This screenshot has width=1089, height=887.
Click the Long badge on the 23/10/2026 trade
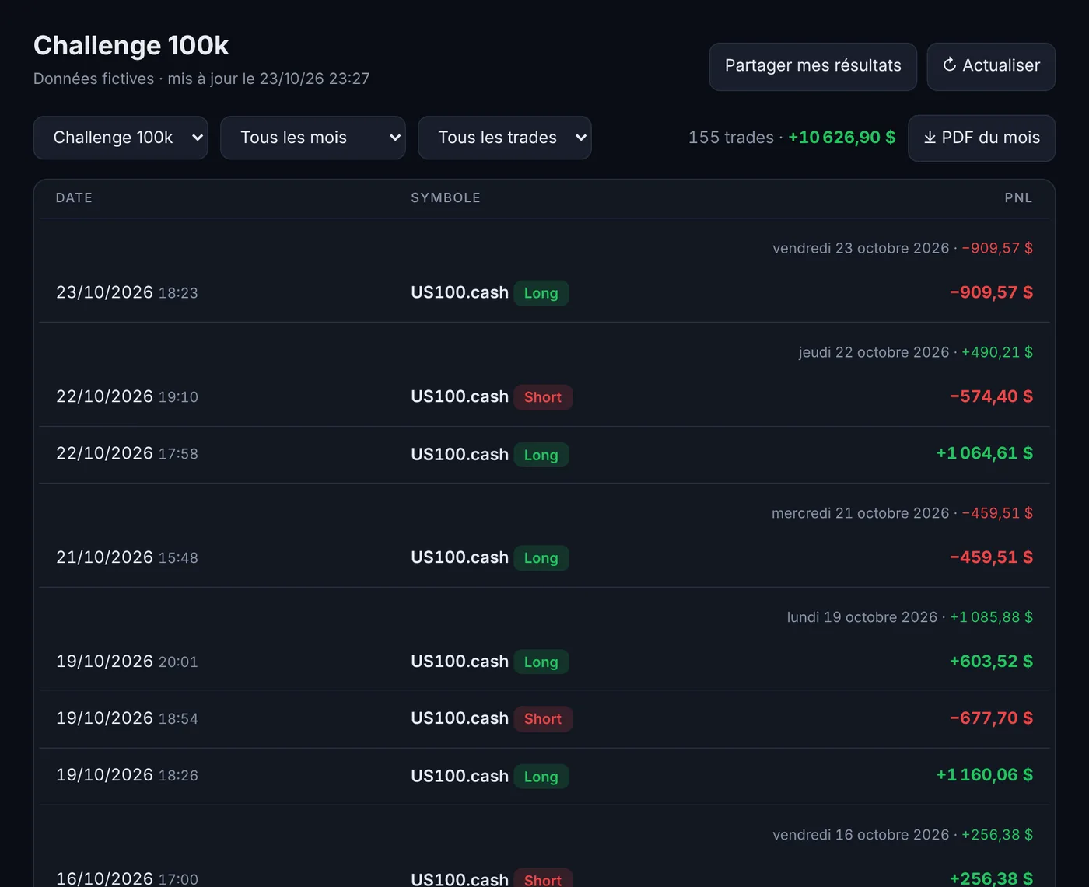pyautogui.click(x=541, y=293)
